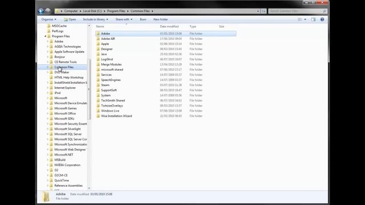This screenshot has width=365, height=205.
Task: Select the Services folder icon
Action: (x=98, y=75)
